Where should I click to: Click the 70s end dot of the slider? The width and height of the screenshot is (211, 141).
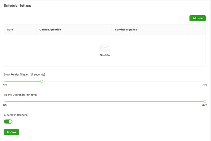[205, 81]
